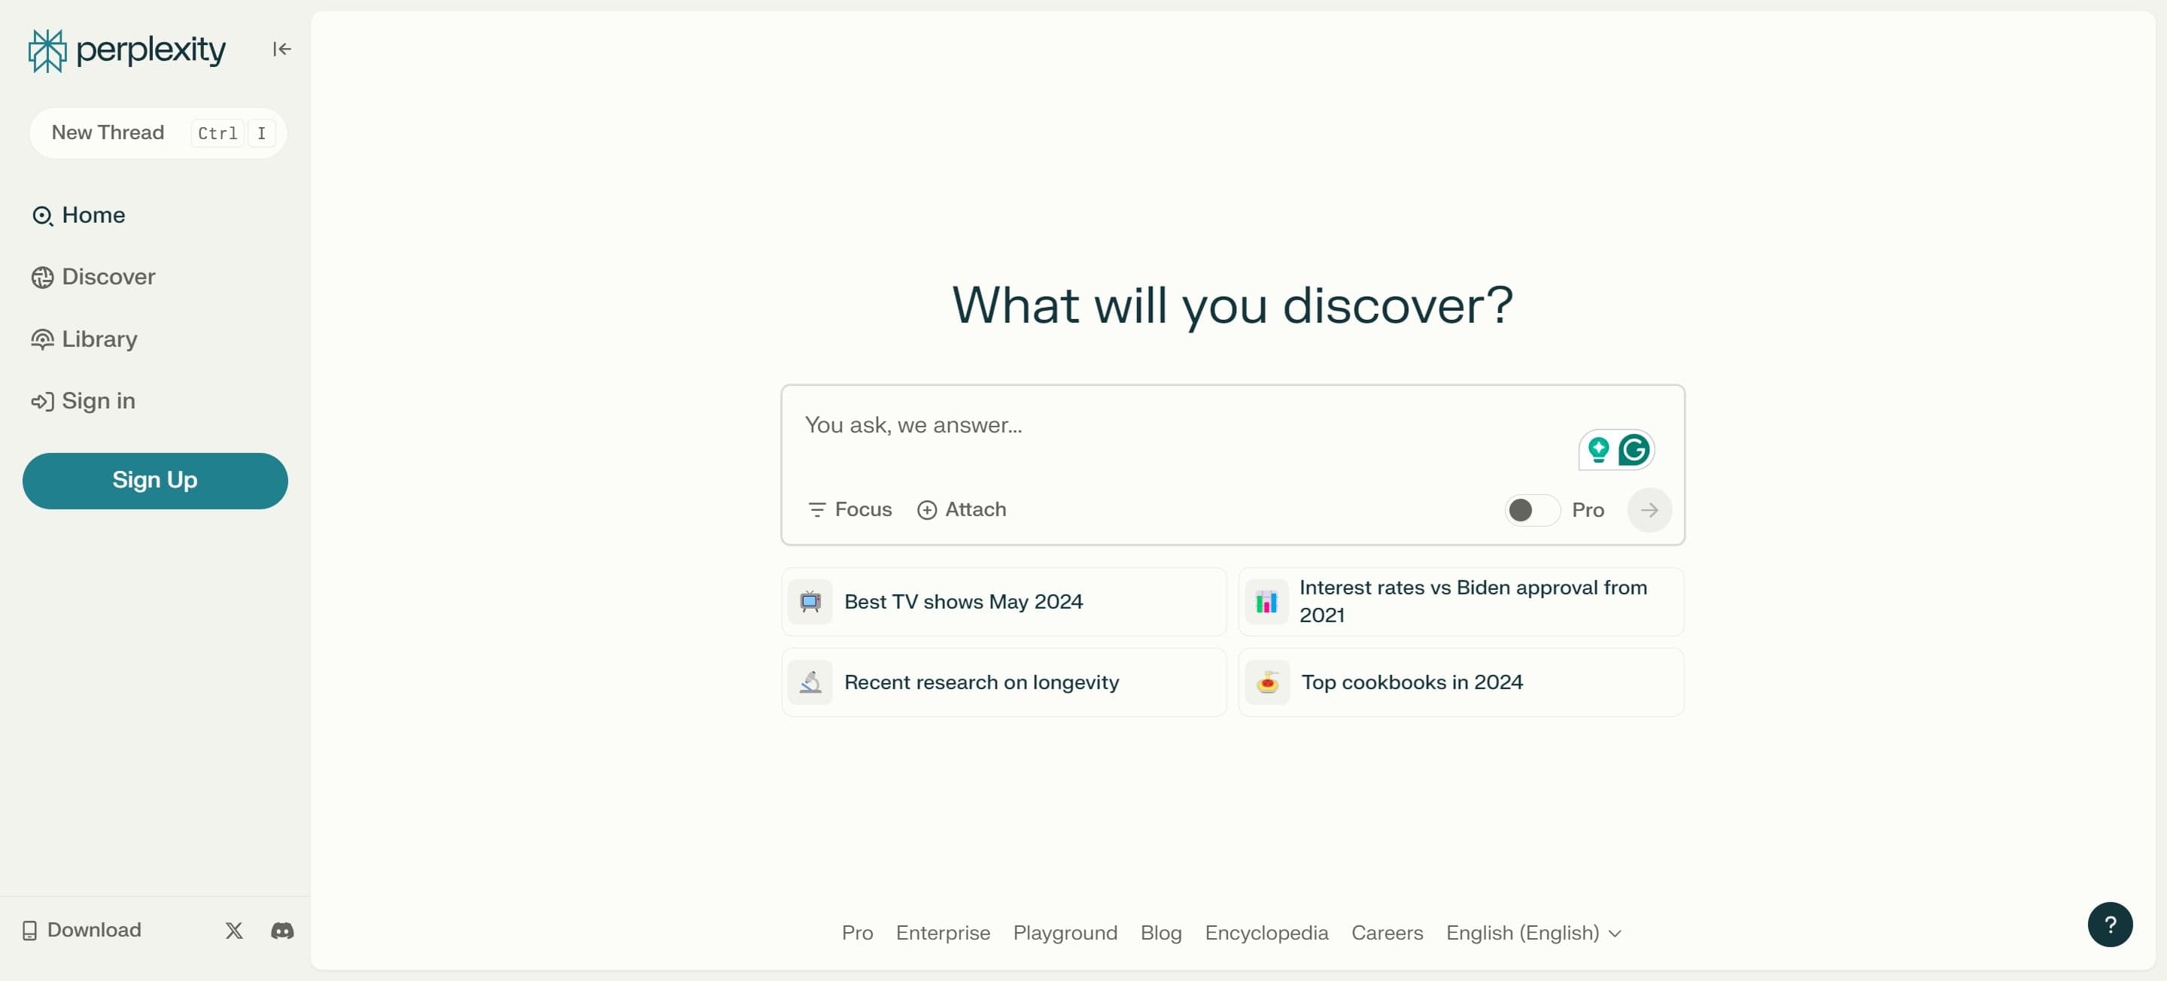Click the green lightbulb extension icon
2167x981 pixels.
1598,449
